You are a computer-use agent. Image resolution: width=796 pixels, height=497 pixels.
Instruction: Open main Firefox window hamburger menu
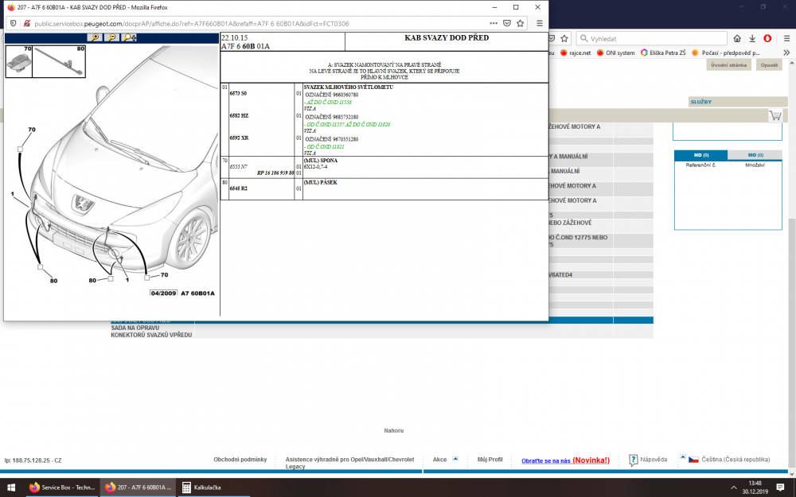click(x=786, y=38)
